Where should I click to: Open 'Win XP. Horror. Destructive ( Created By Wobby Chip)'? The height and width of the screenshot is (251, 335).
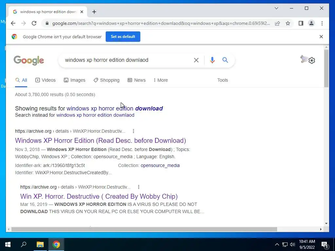pos(99,196)
